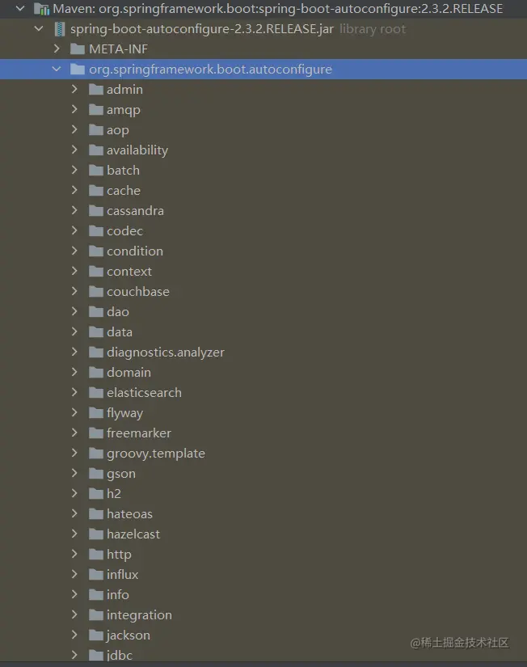
Task: Expand the aop package
Action: (74, 129)
